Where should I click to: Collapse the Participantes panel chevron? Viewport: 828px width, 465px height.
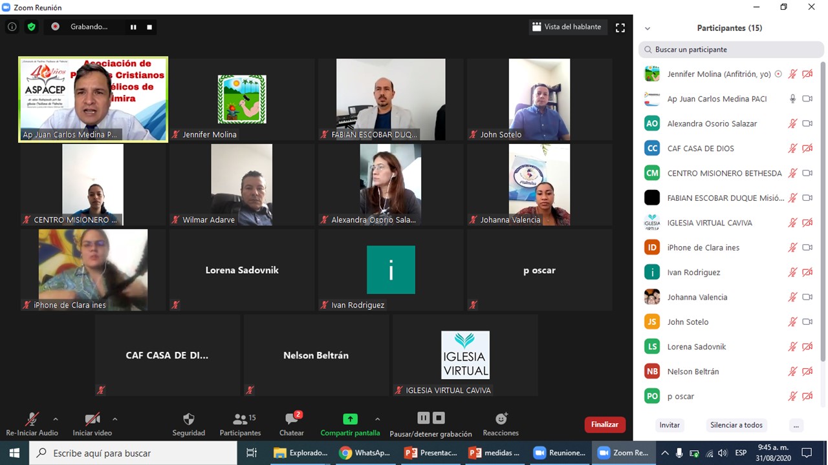pyautogui.click(x=648, y=28)
